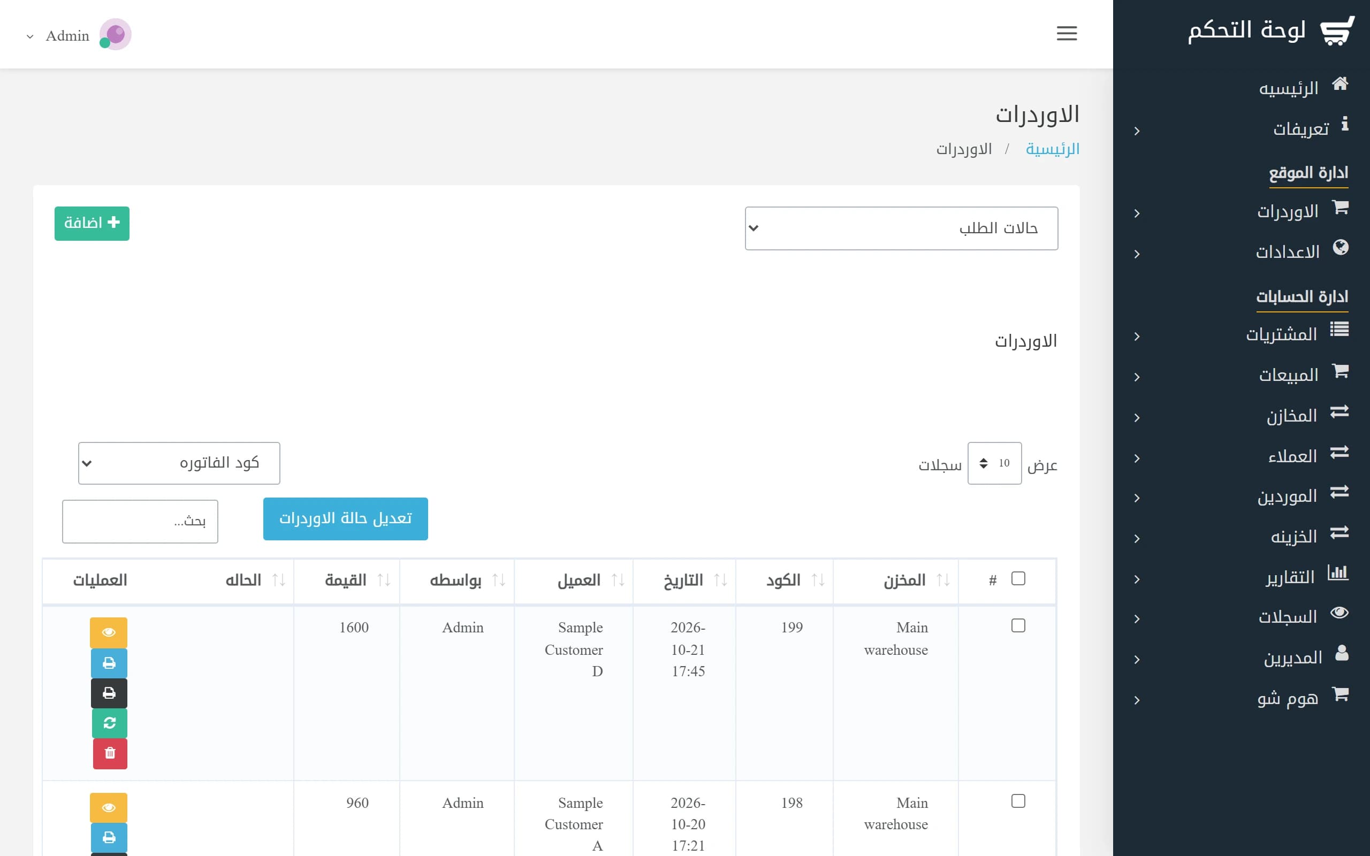1370x856 pixels.
Task: Click the Admin avatar picture
Action: pos(116,35)
